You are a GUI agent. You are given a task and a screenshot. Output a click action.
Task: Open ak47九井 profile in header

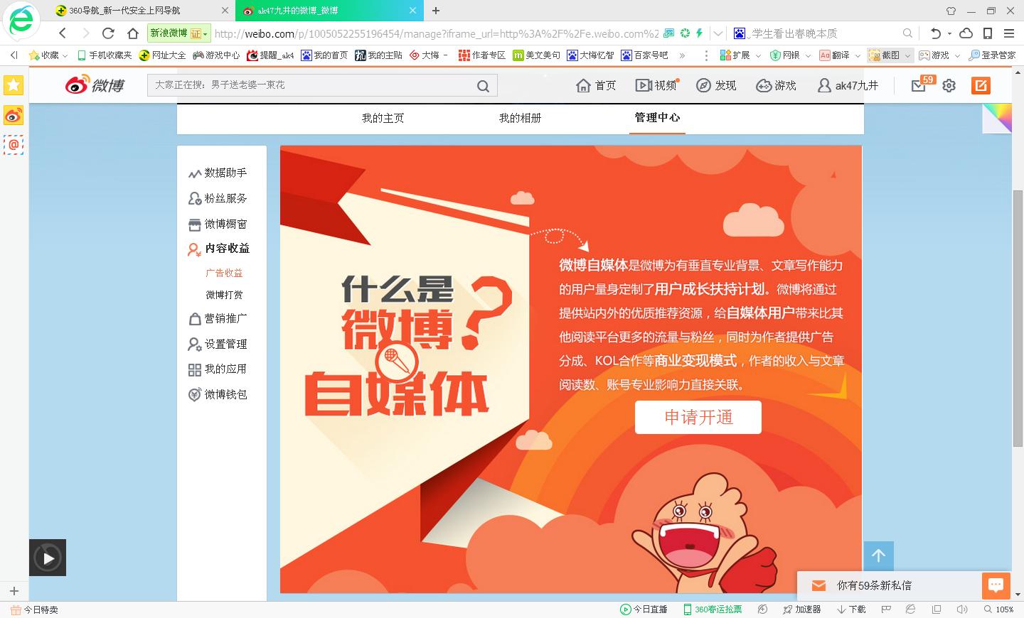pos(848,85)
